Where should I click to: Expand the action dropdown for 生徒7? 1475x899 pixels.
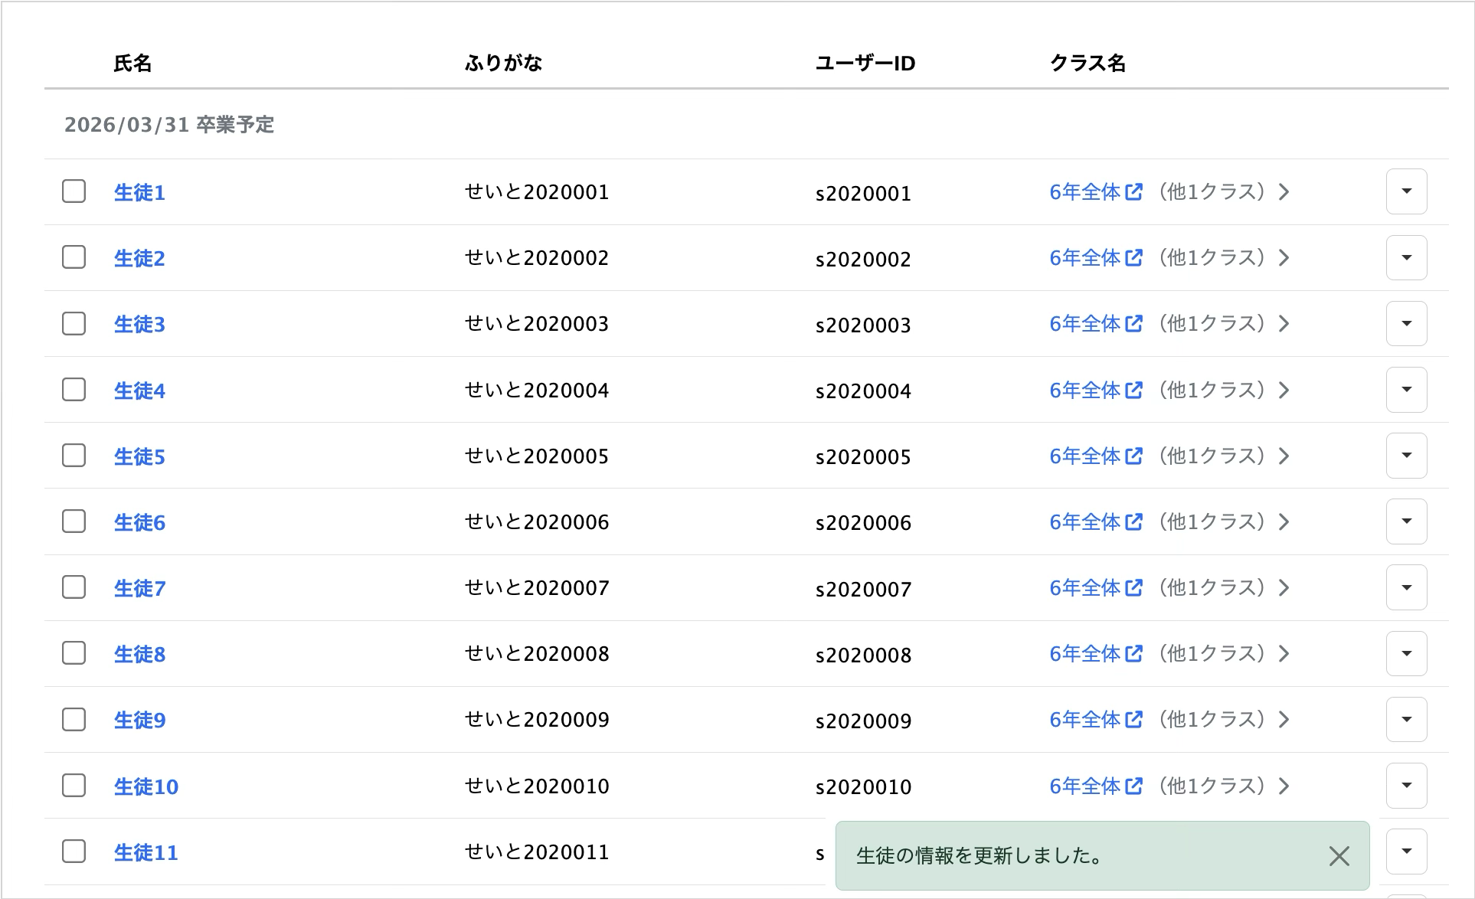1406,587
